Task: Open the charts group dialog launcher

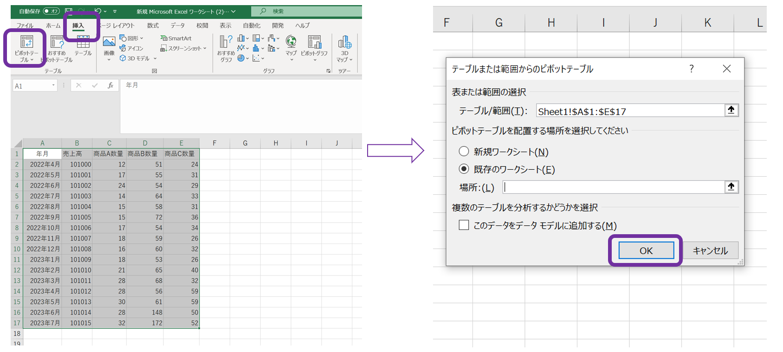Action: point(329,71)
